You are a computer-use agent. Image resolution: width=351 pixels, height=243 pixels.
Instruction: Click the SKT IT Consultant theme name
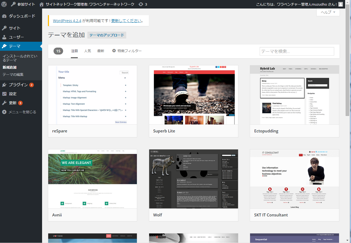pyautogui.click(x=271, y=215)
